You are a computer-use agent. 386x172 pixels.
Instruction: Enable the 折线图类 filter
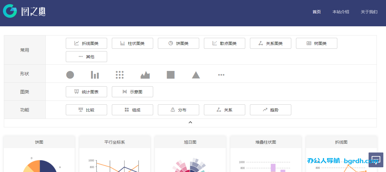86,43
